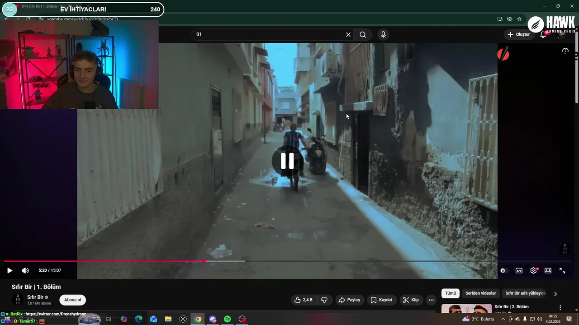
Task: Click the Sıfır Bir | 2. Bölüm title
Action: 512,307
